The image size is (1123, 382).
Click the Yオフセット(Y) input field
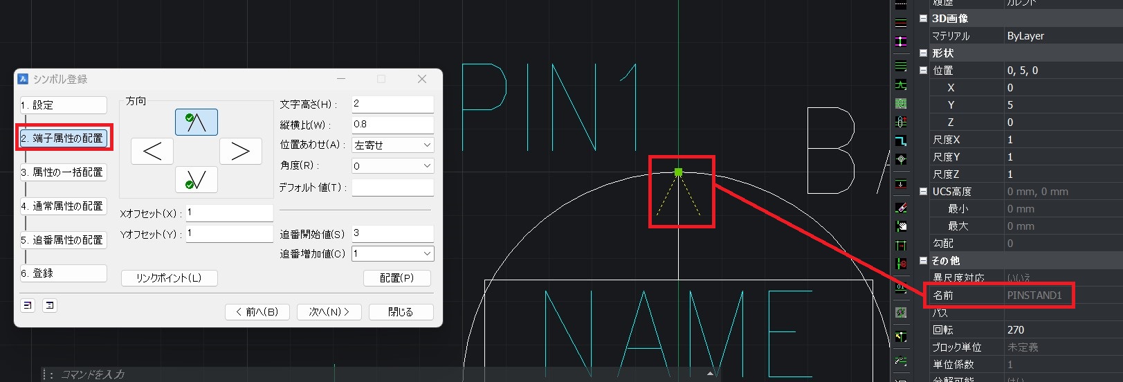(x=229, y=234)
